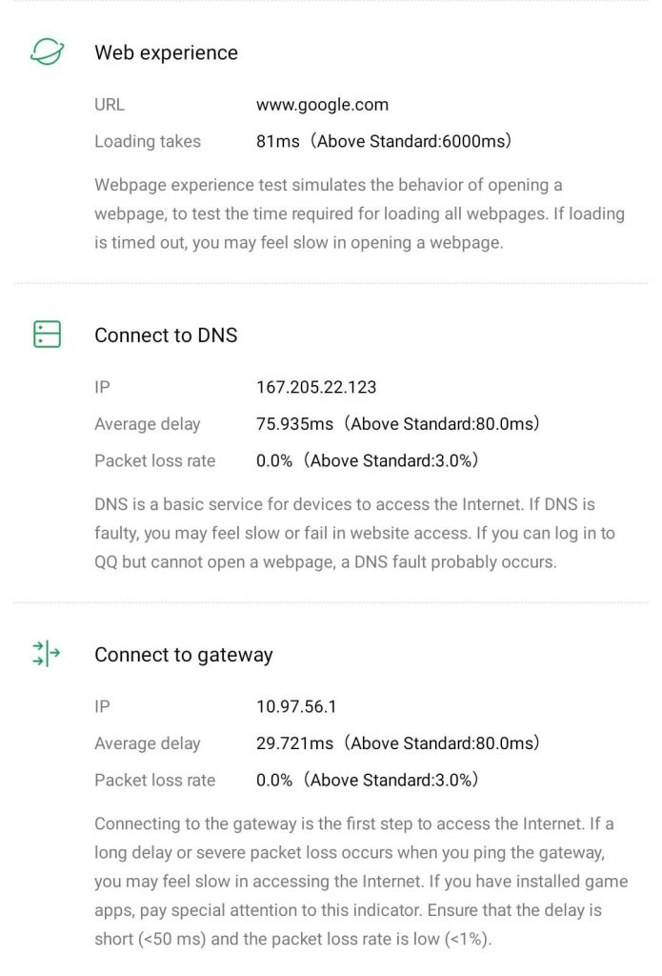Tap the Connect to DNS server icon
The height and width of the screenshot is (976, 662).
[x=47, y=335]
